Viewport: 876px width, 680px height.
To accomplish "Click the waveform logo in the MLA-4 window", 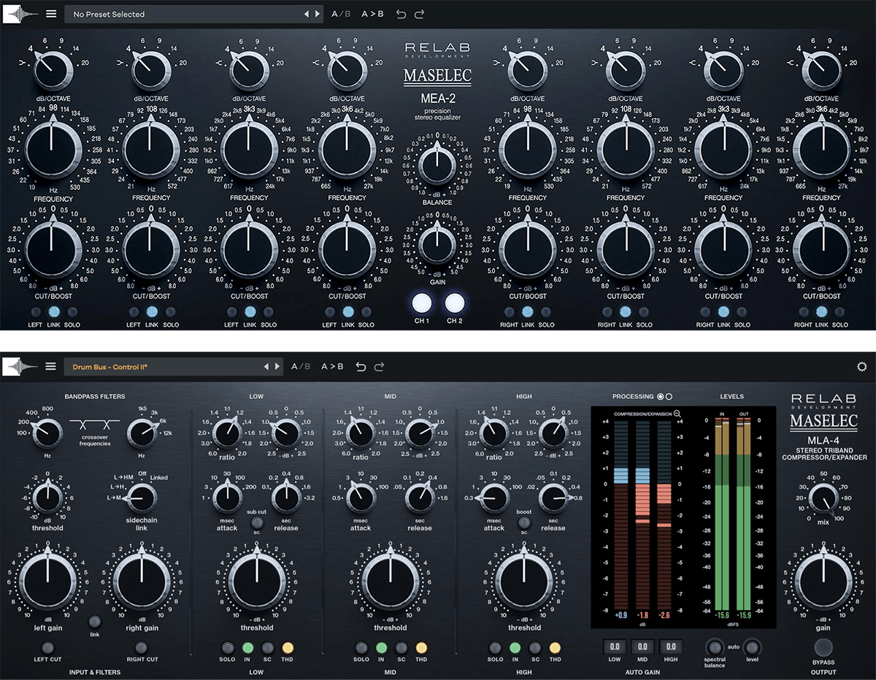I will 20,366.
